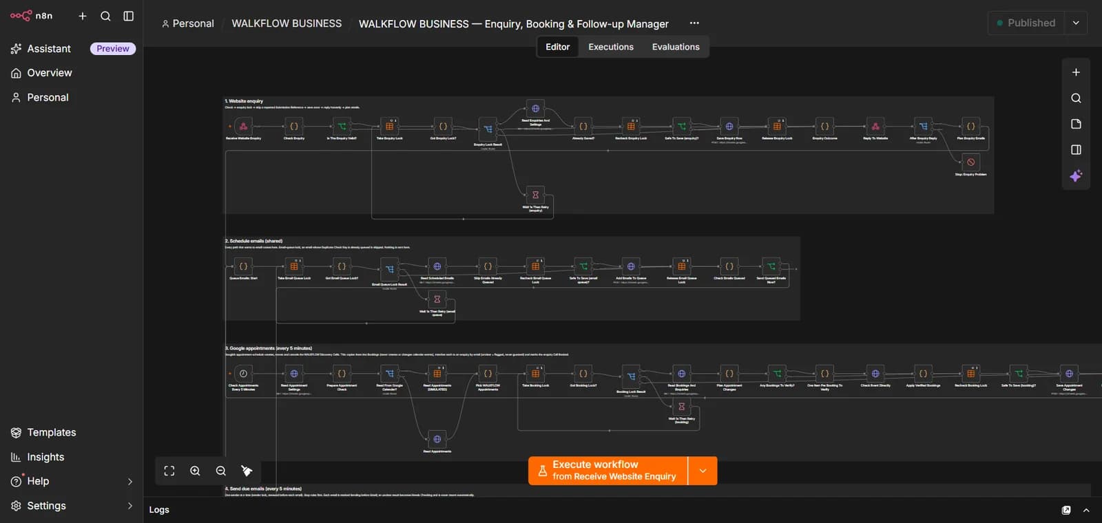Expand the logs panel chevron
Viewport: 1102px width, 523px height.
pos(1086,510)
